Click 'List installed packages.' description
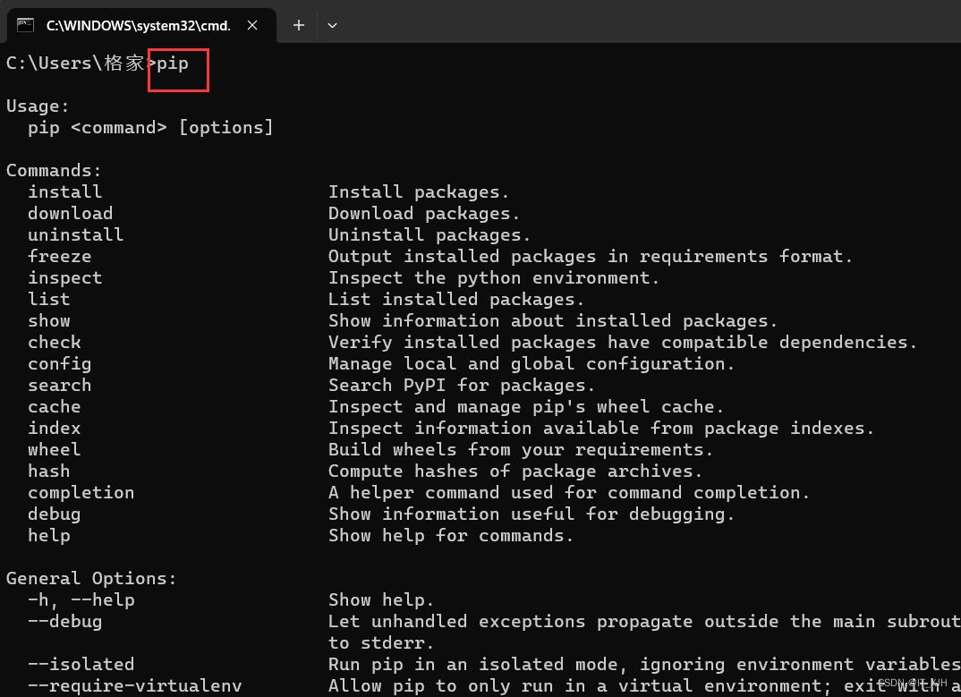The width and height of the screenshot is (961, 697). 456,300
